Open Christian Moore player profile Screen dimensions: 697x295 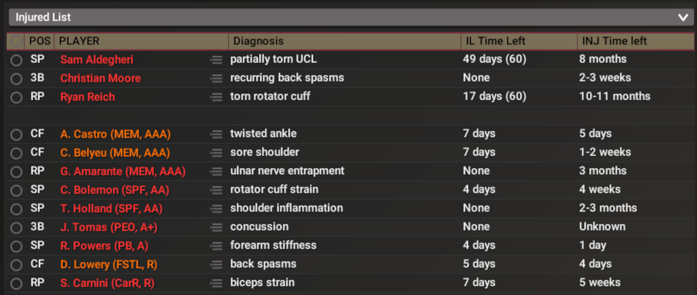[100, 78]
